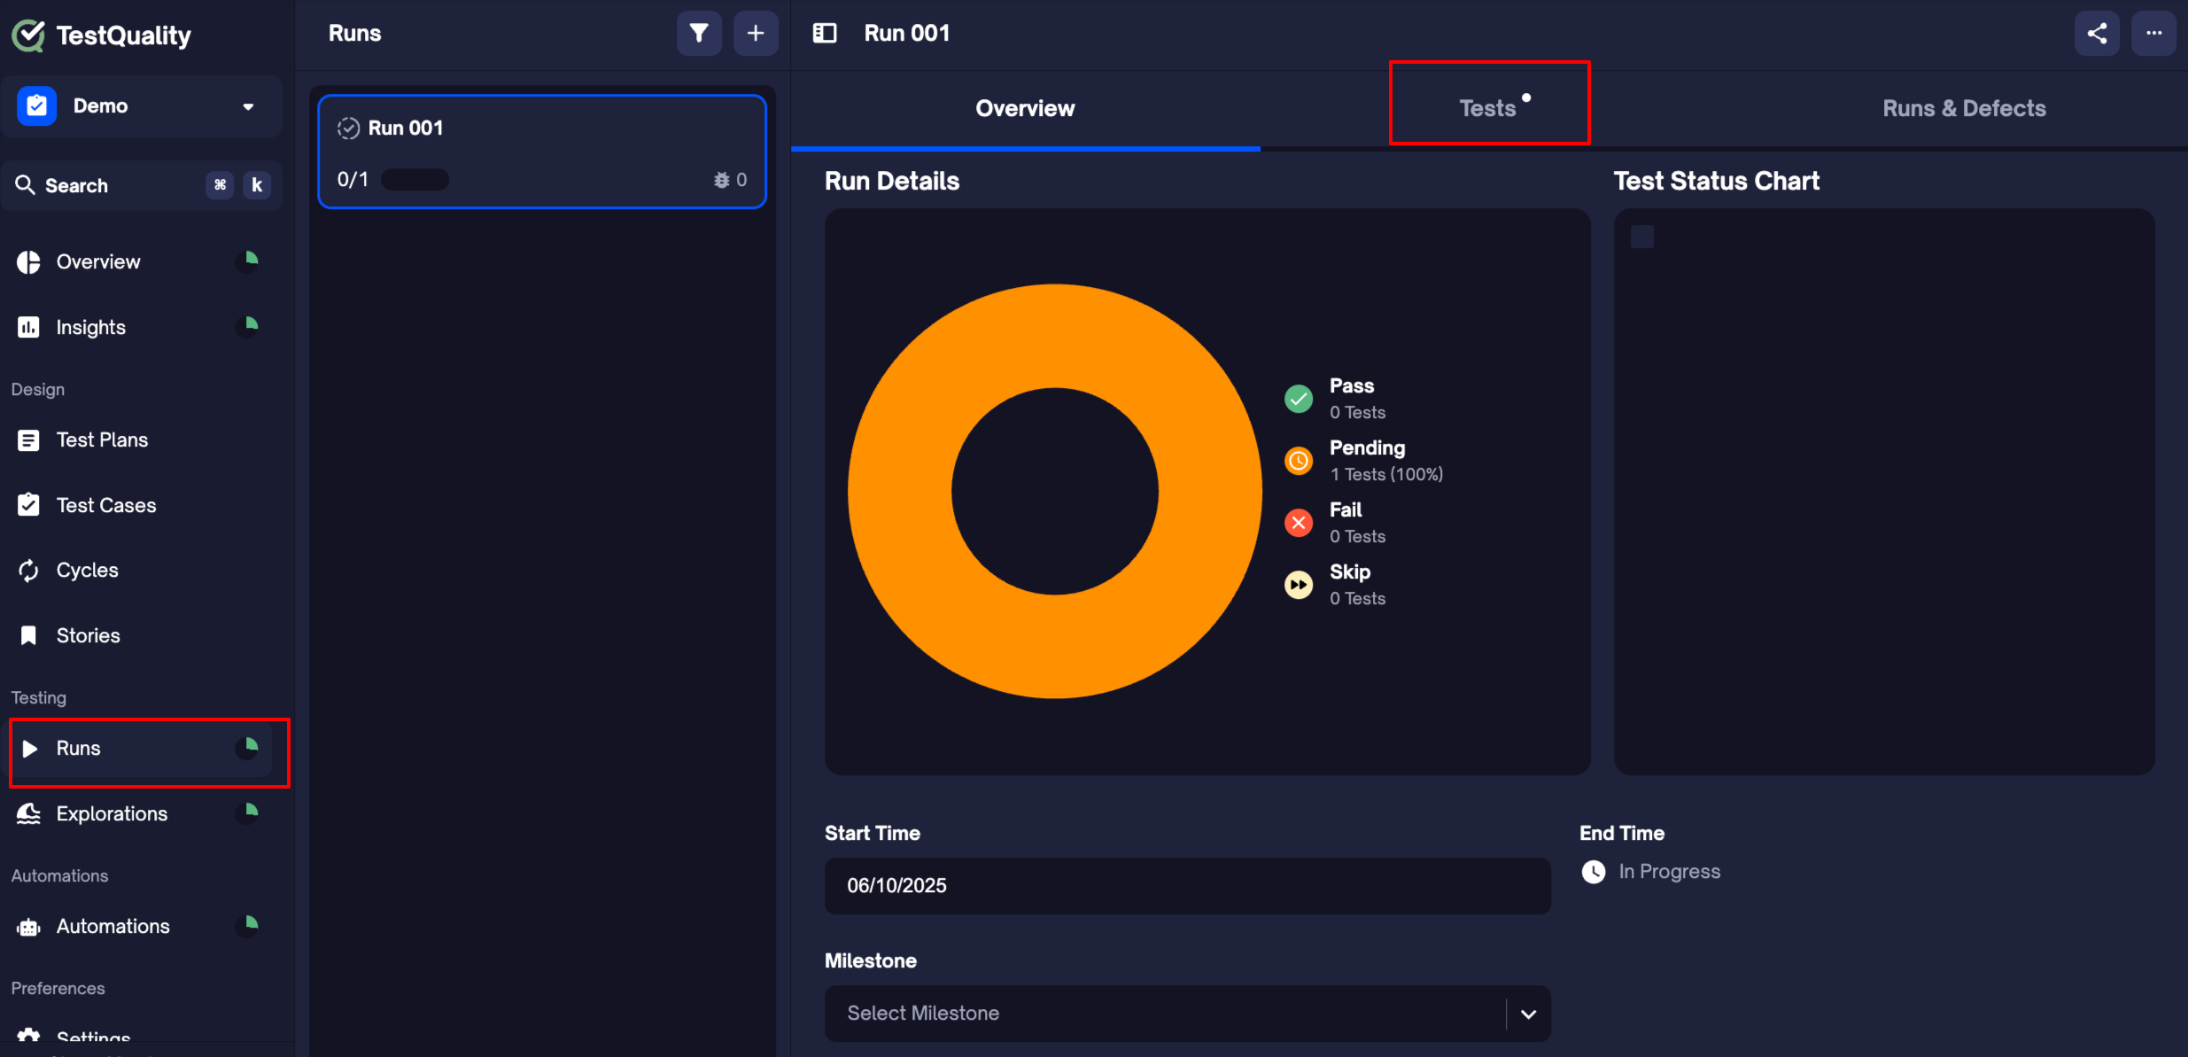Screen dimensions: 2188x1057
Task: Click the Runs play triangle icon
Action: (30, 749)
